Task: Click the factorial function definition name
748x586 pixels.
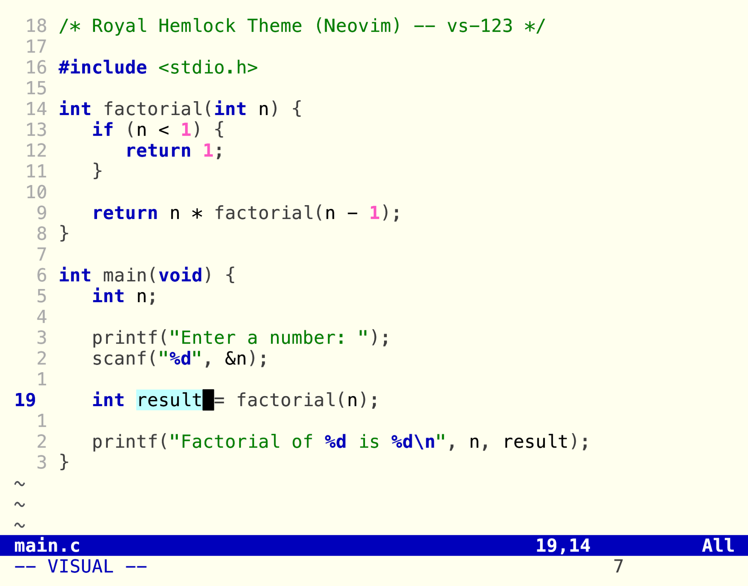Action: 152,109
